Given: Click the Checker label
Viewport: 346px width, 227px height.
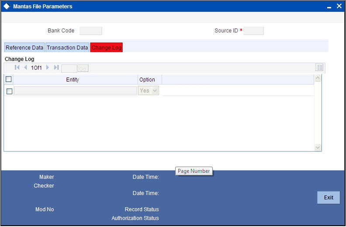Looking at the screenshot, I should [x=44, y=186].
